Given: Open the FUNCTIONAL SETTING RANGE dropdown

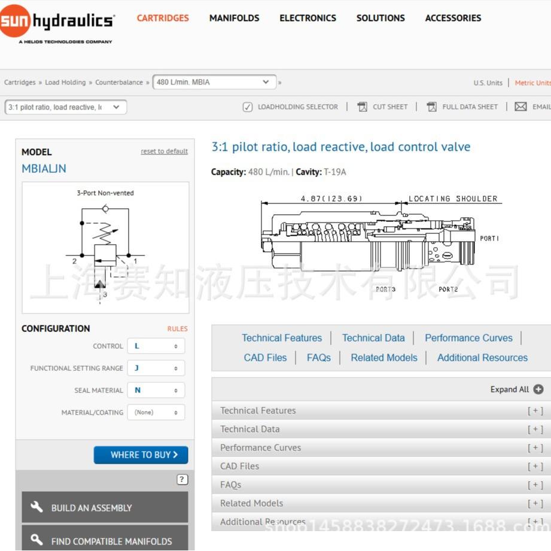Looking at the screenshot, I should [x=156, y=369].
